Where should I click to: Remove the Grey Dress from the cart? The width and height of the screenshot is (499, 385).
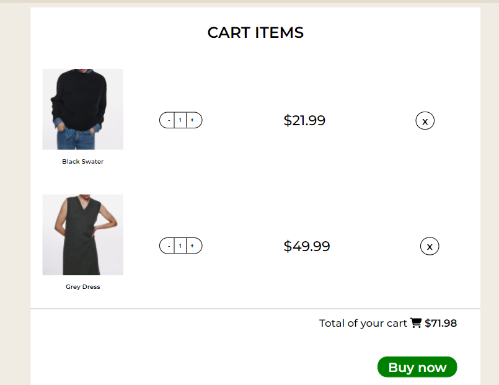click(430, 246)
